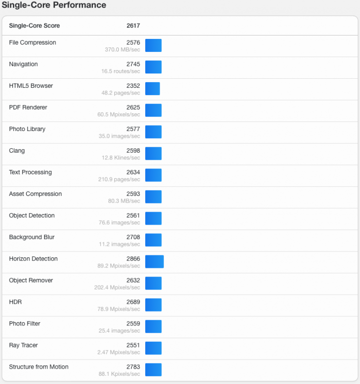This screenshot has width=360, height=384.
Task: Click the Text Processing score 2634
Action: 133,172
